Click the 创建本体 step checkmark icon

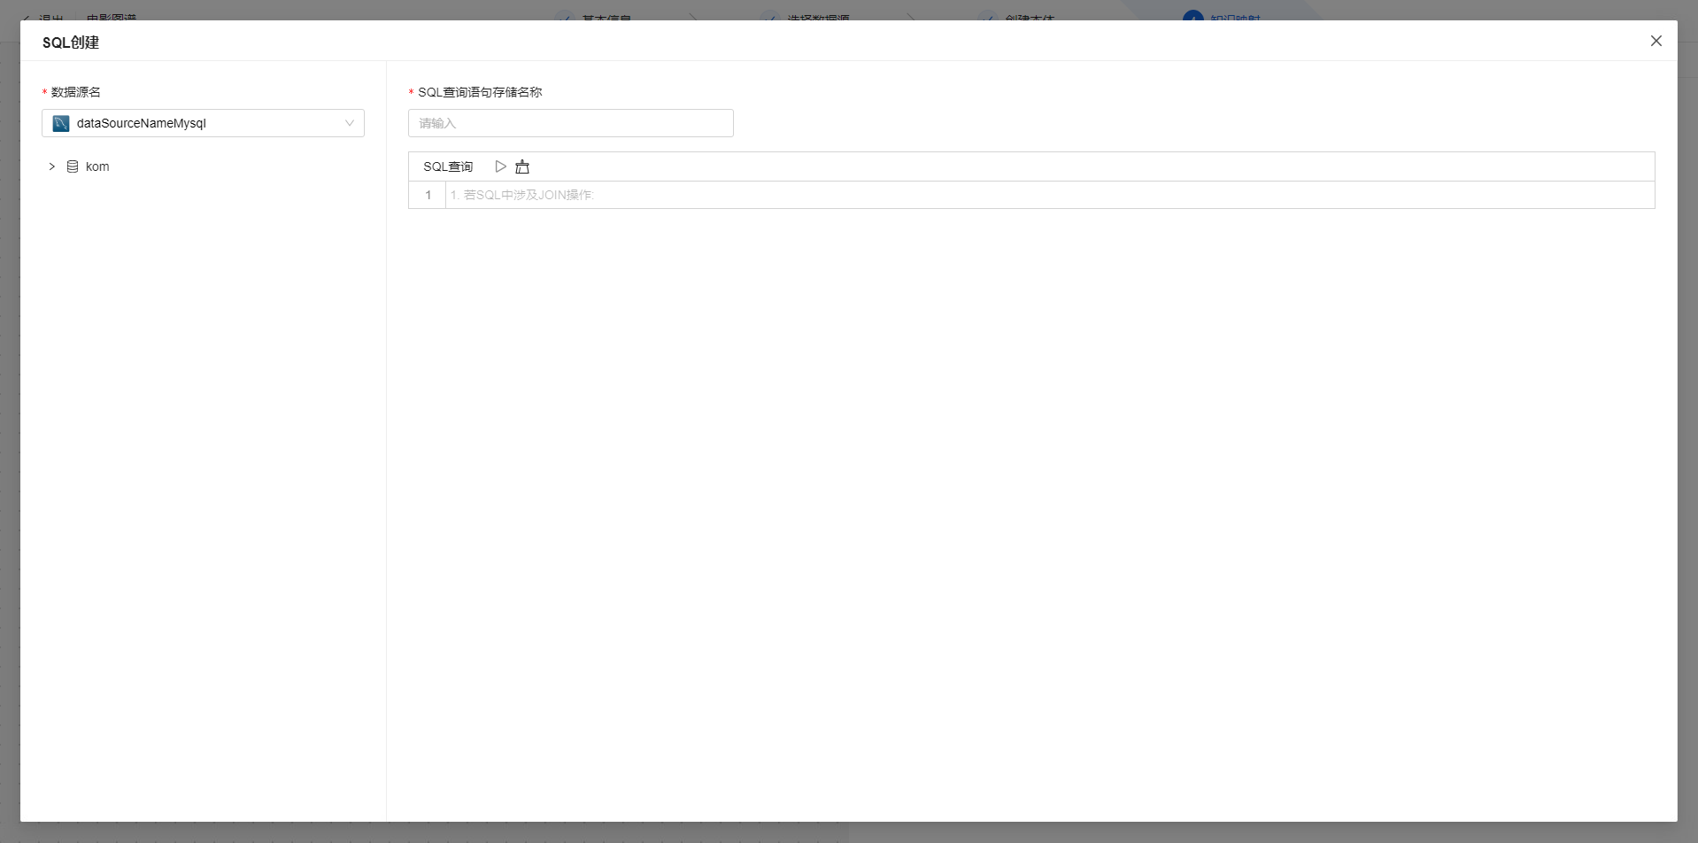pyautogui.click(x=987, y=17)
